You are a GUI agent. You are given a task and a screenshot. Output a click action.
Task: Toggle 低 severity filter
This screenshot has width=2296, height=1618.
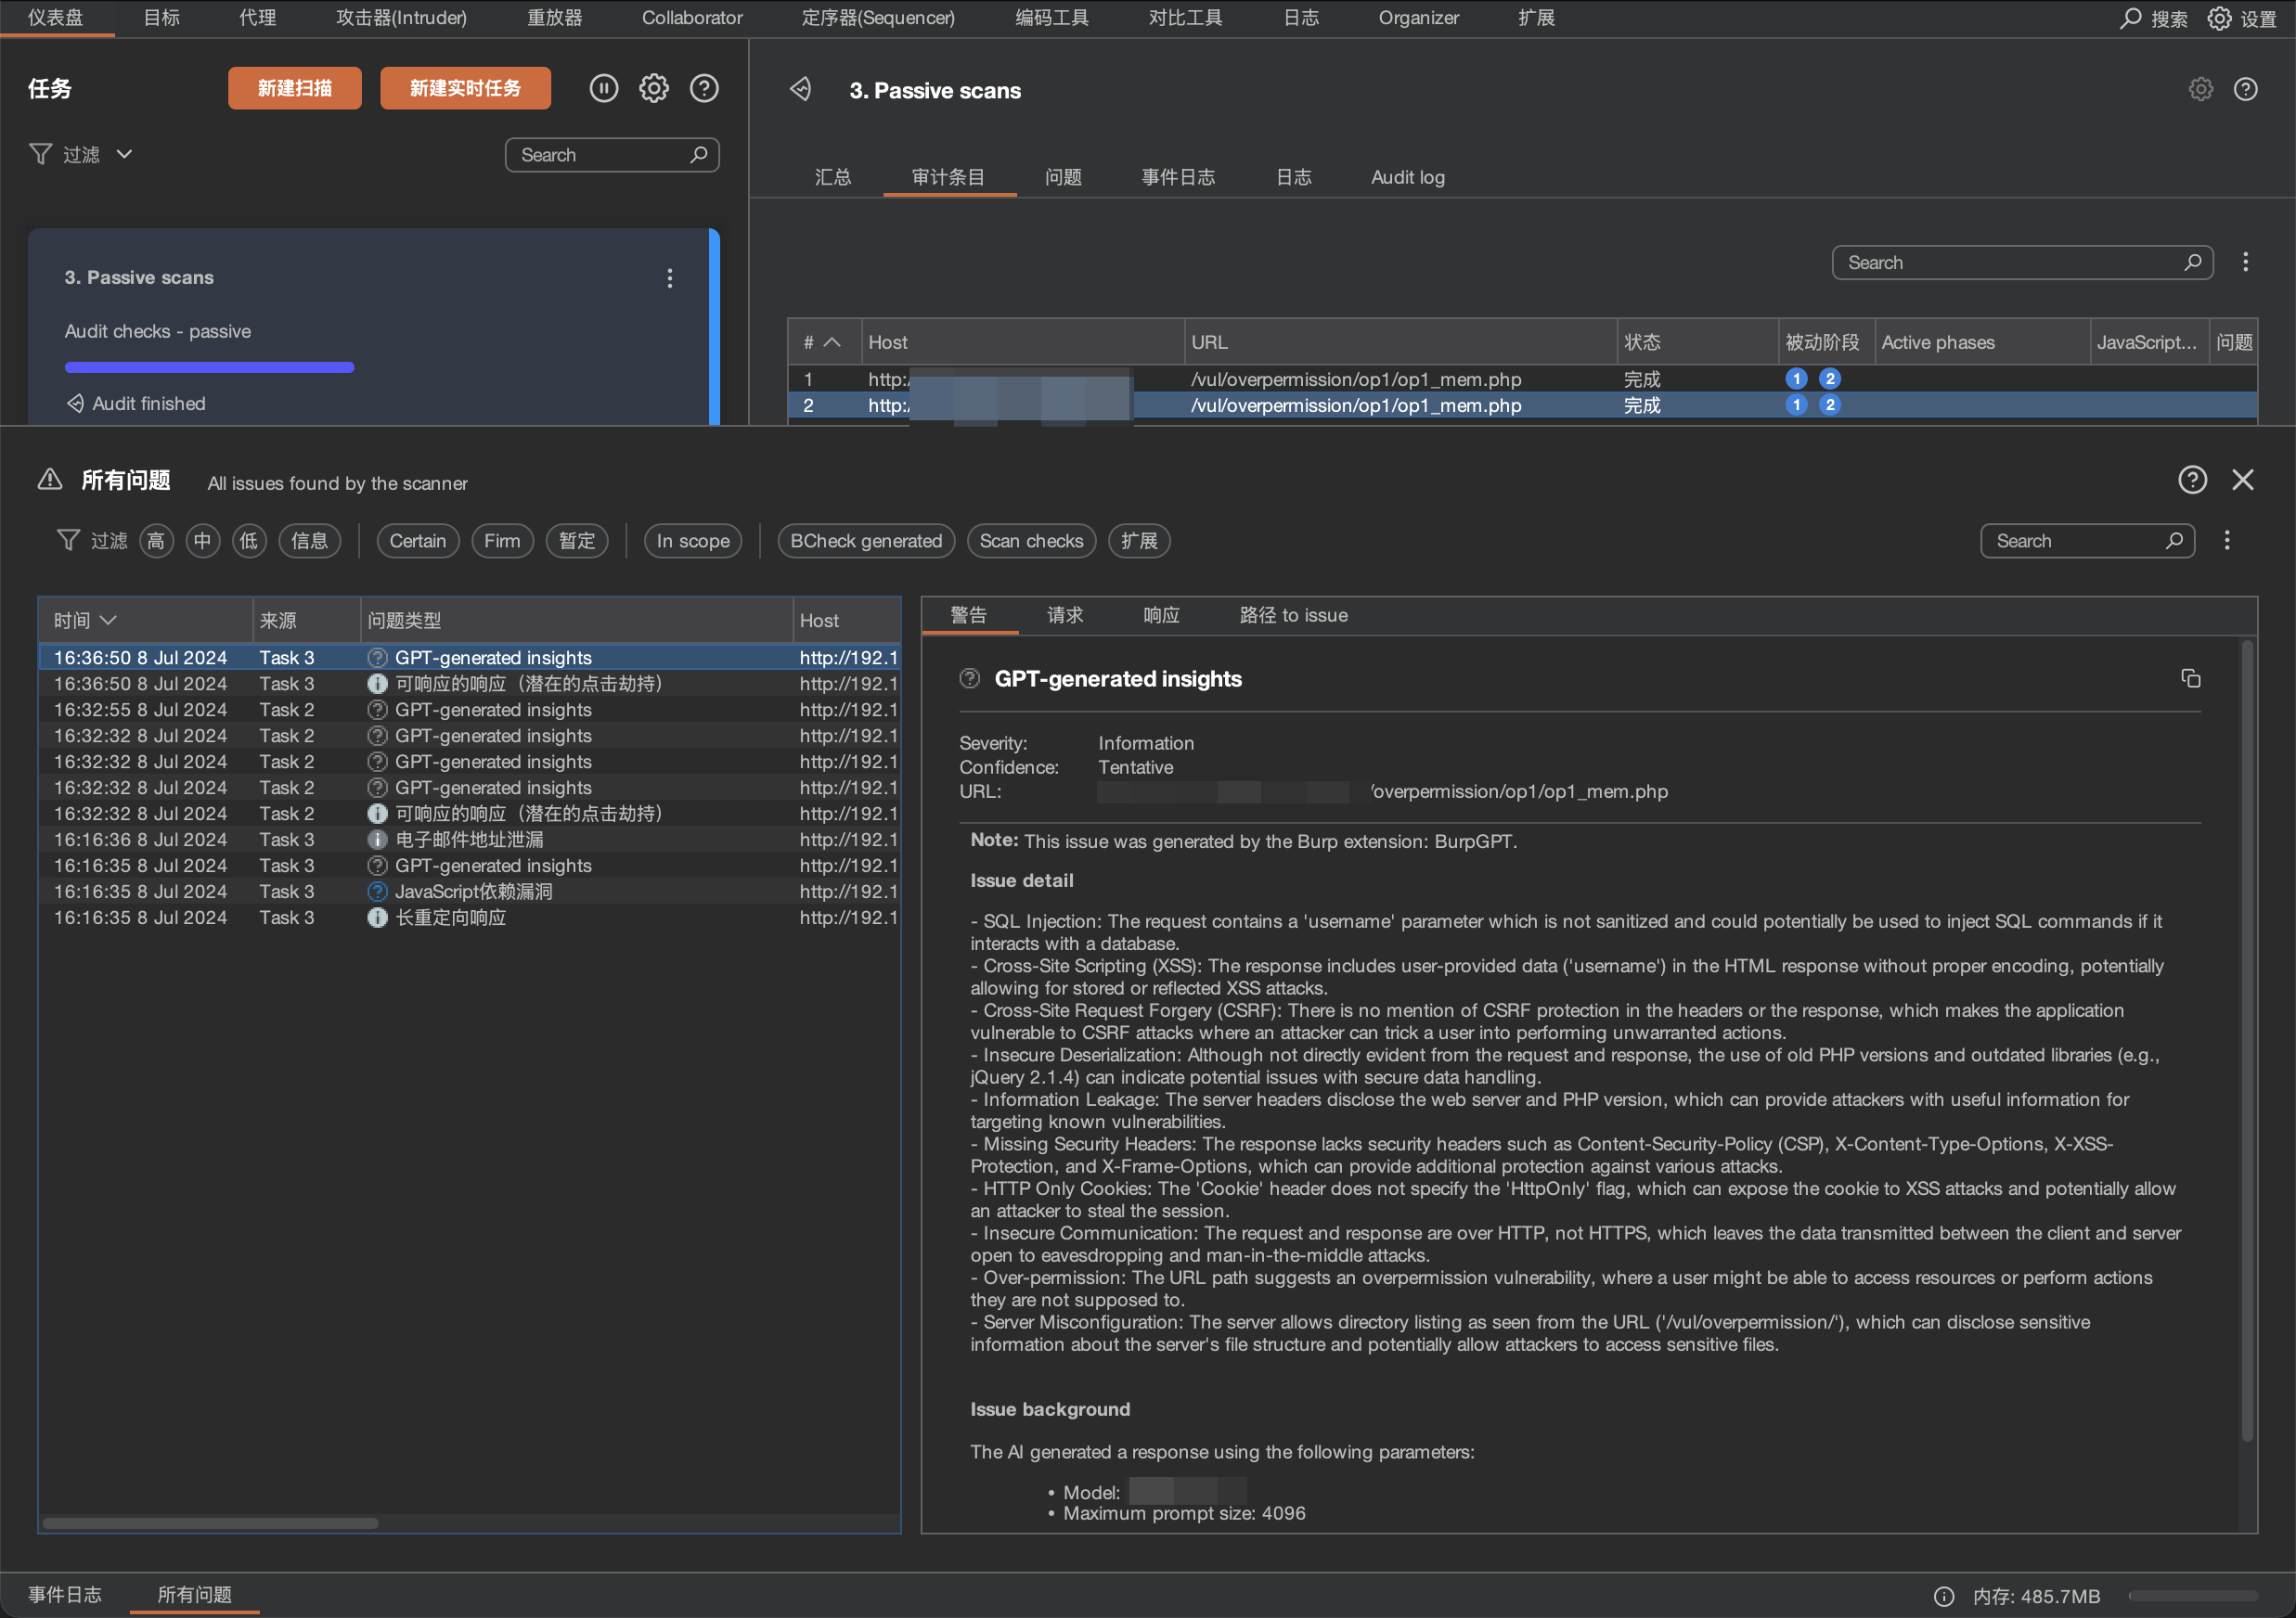(249, 541)
